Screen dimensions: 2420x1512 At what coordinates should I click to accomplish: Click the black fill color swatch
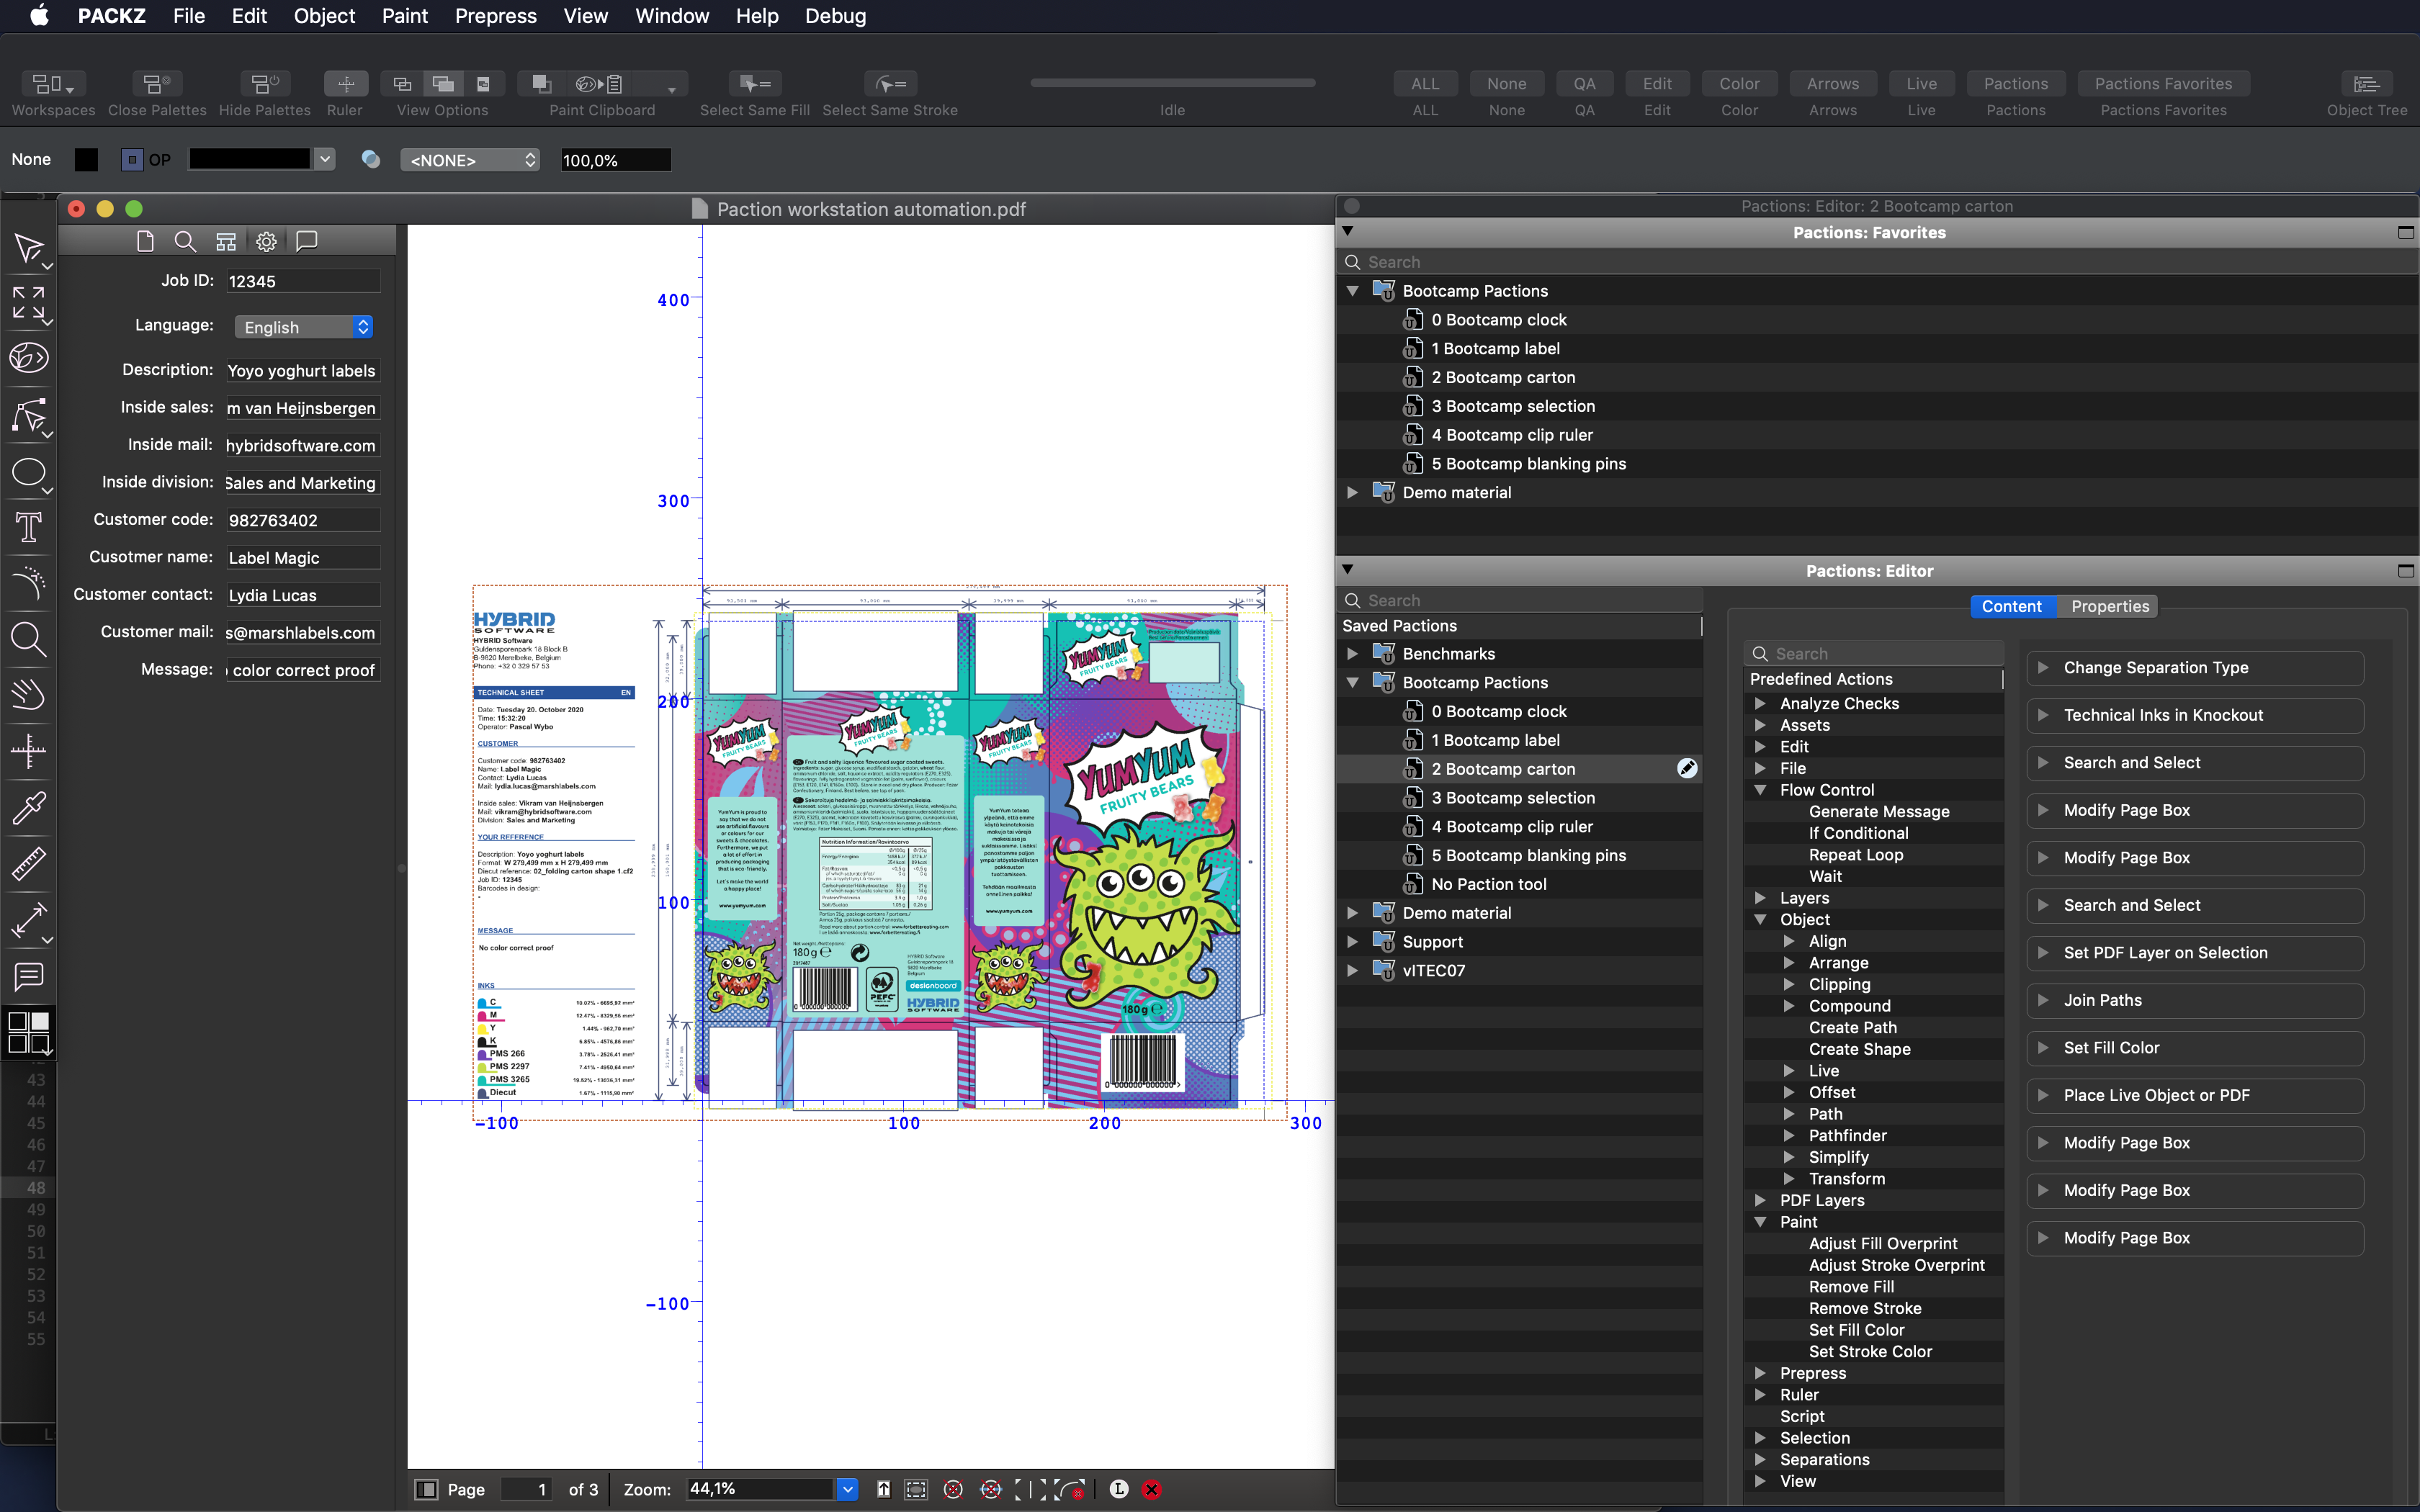pos(86,160)
